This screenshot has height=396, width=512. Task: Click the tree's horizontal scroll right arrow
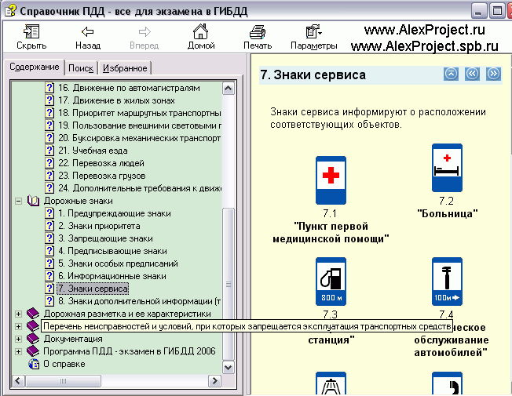coord(214,380)
